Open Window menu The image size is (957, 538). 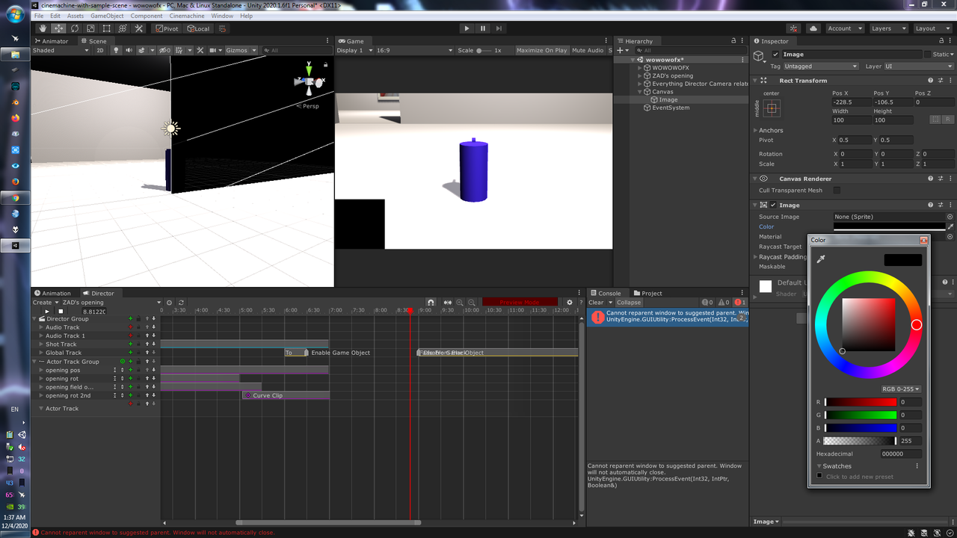(222, 16)
